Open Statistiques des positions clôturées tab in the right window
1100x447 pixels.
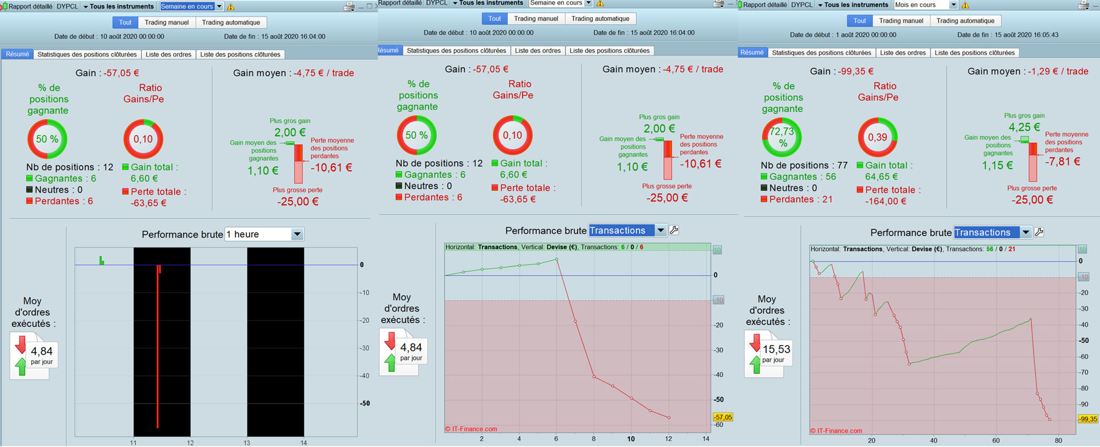(822, 53)
